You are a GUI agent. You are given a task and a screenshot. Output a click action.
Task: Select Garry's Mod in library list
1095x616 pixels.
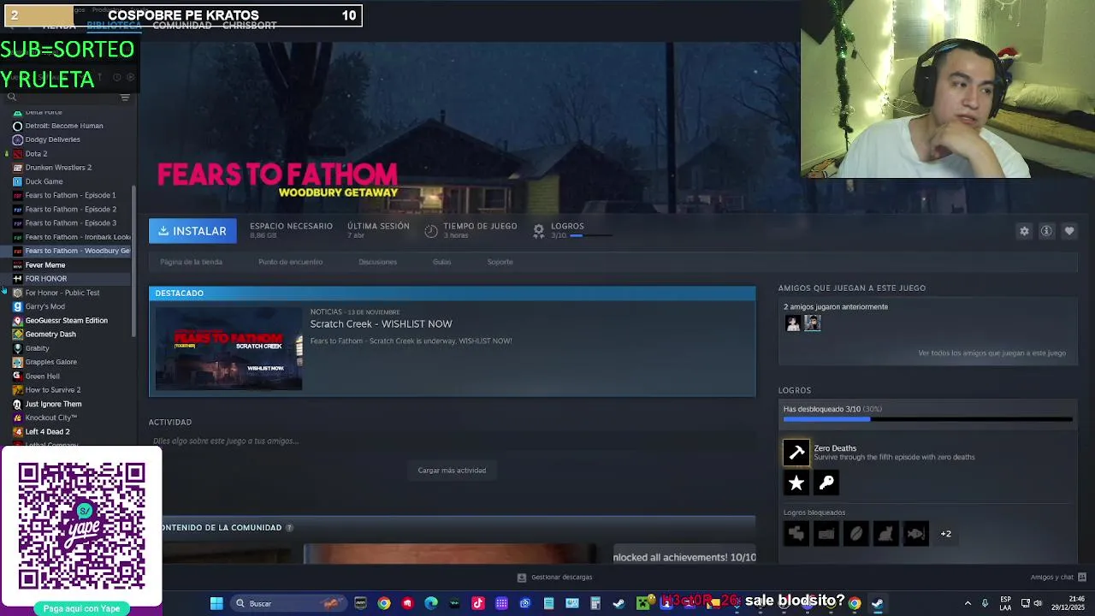[45, 306]
